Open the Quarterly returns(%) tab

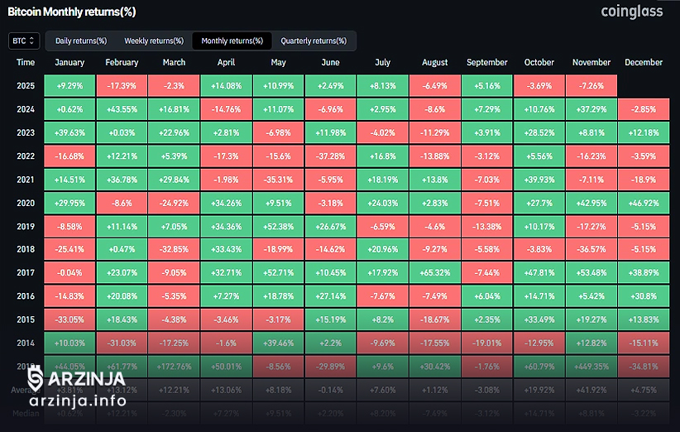[x=314, y=41]
